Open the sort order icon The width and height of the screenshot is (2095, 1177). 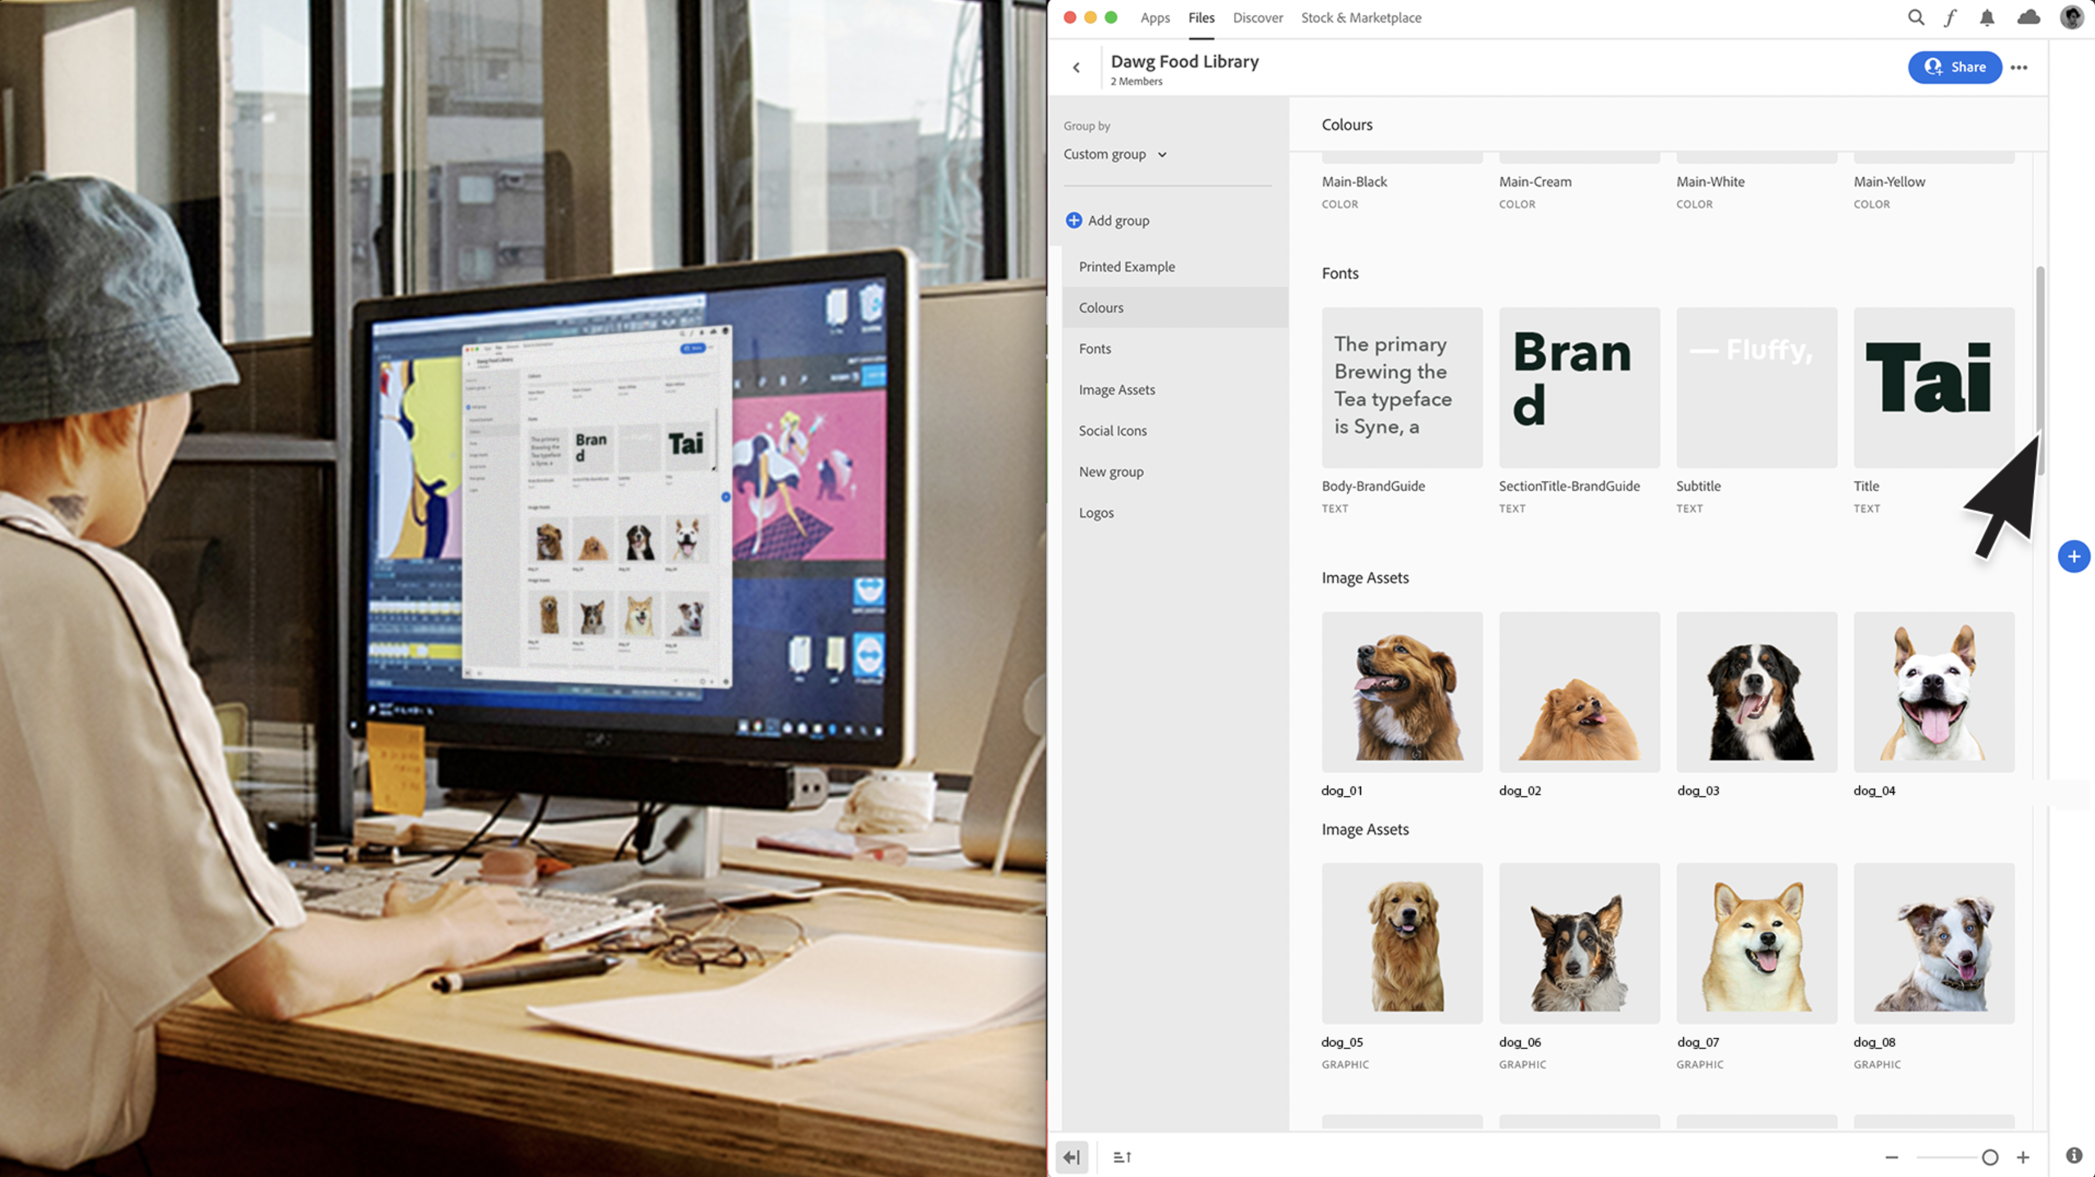(x=1122, y=1156)
